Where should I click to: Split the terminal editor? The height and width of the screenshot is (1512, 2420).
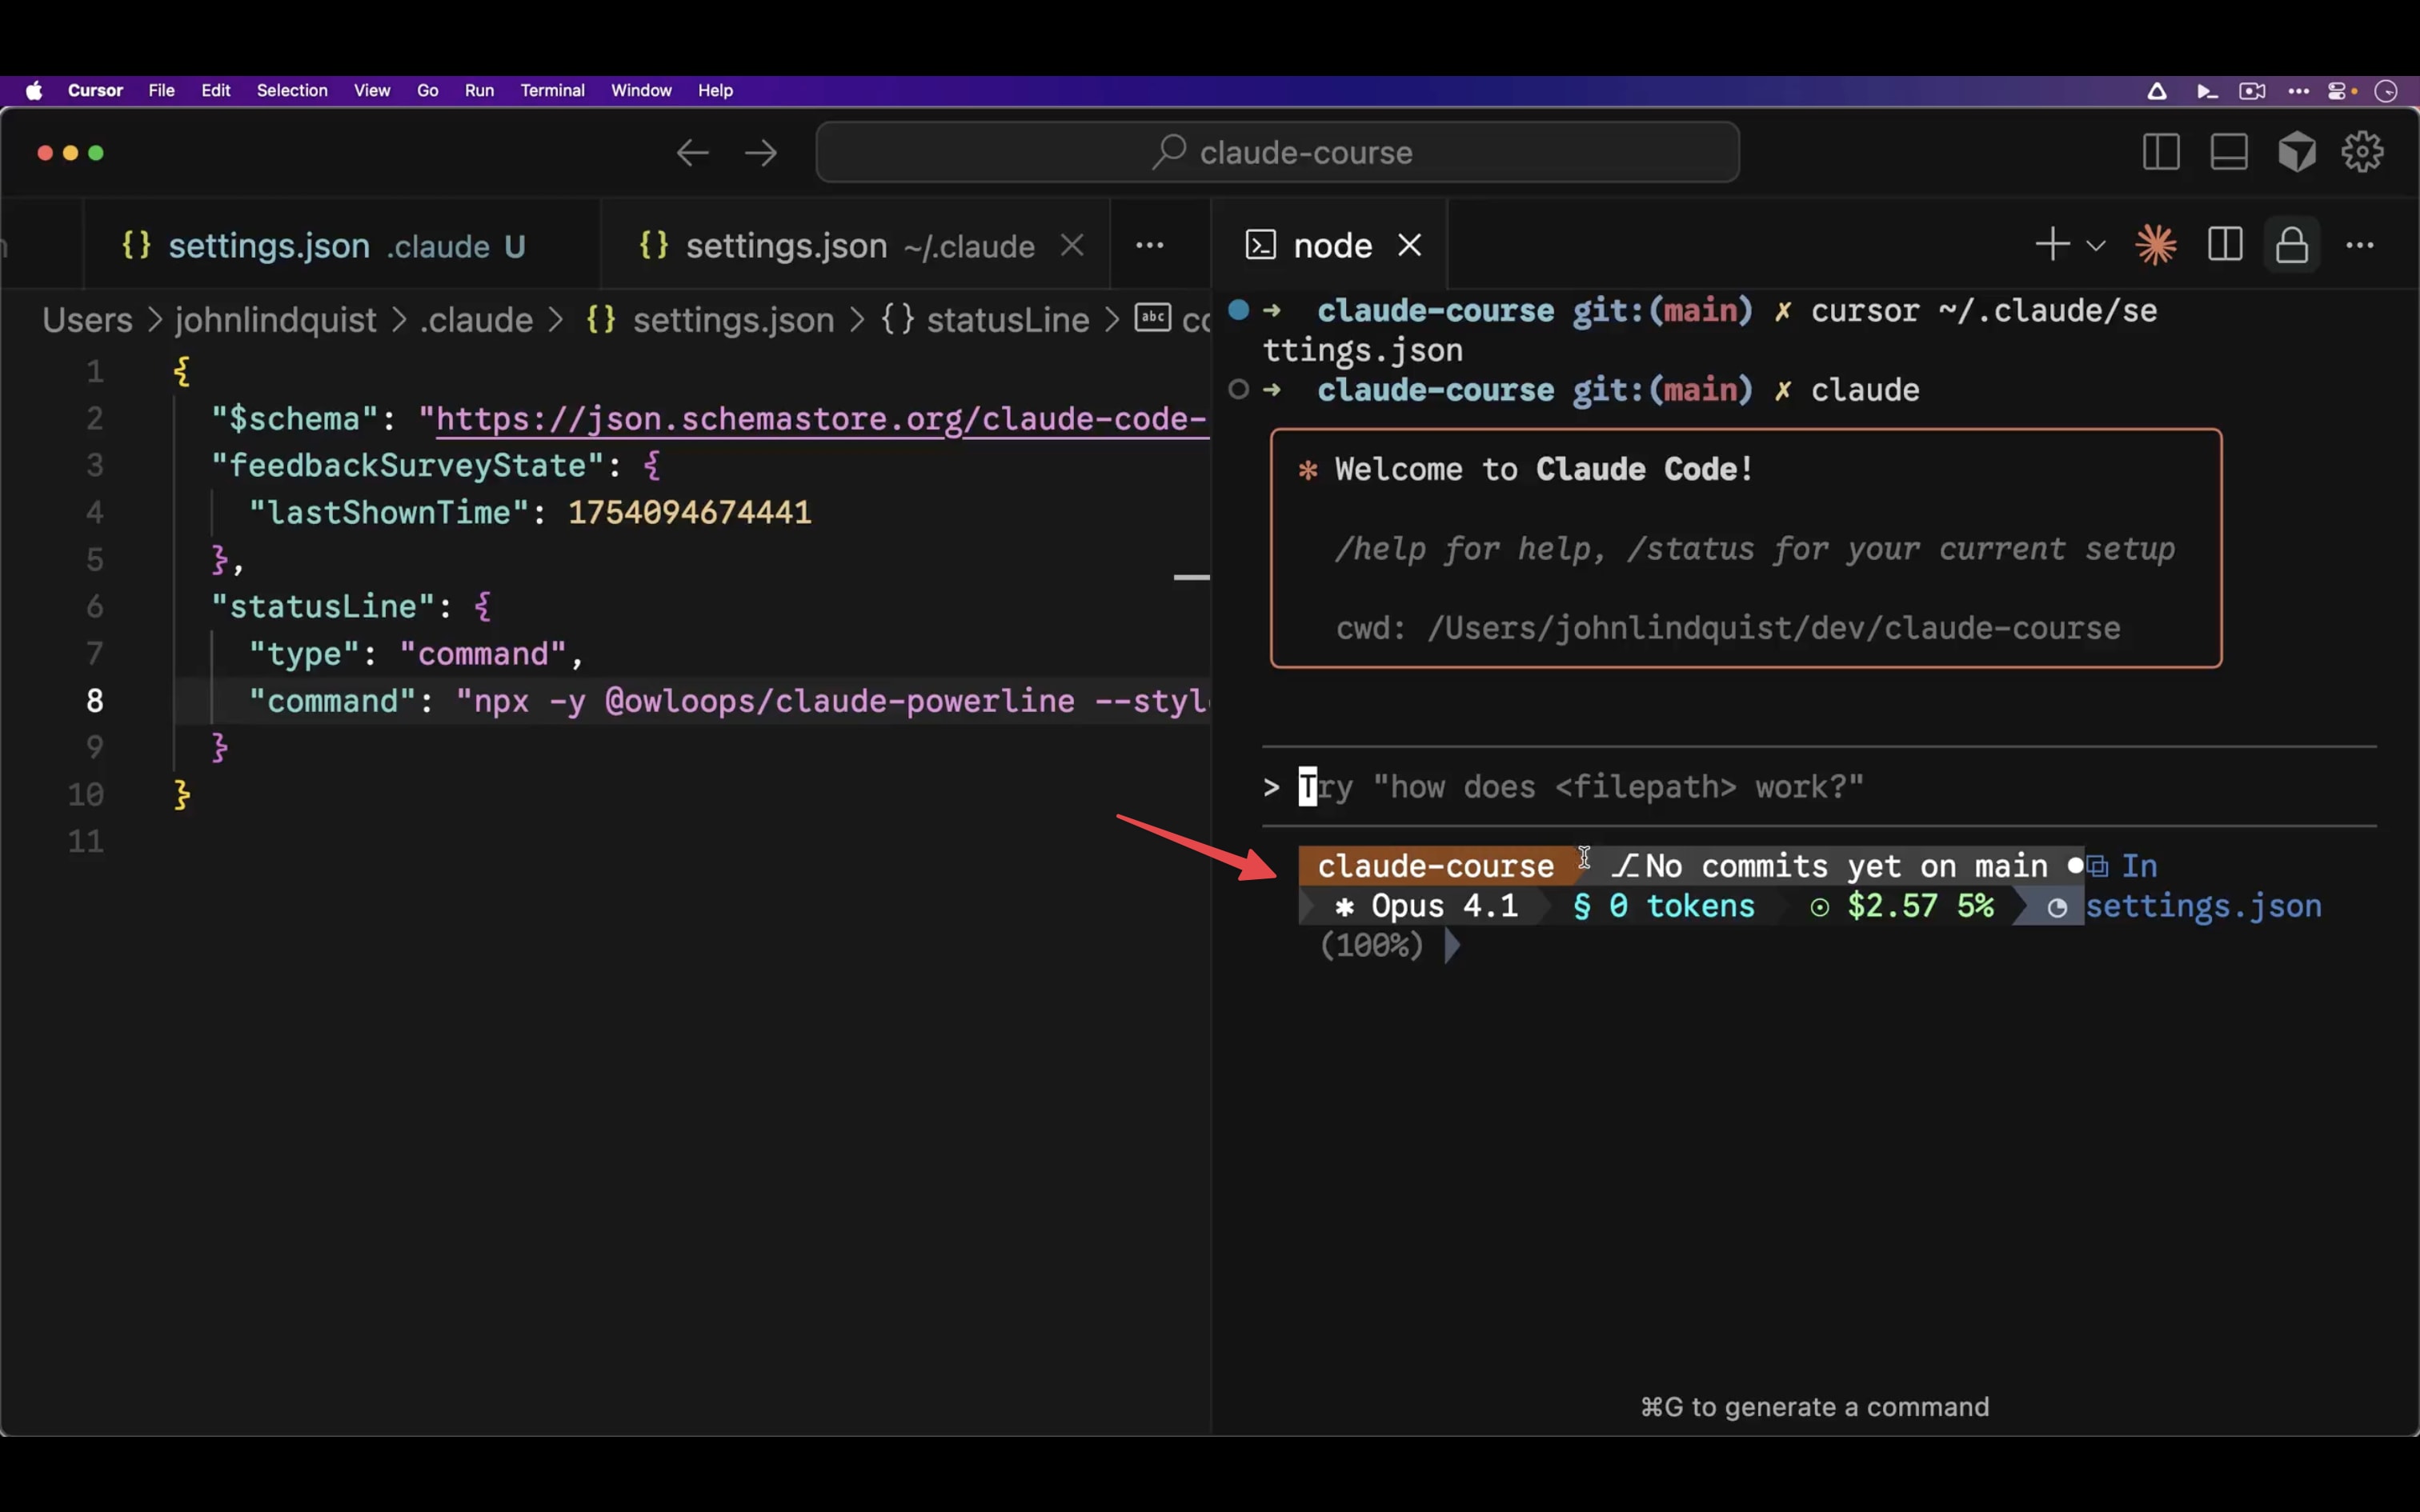[2225, 245]
